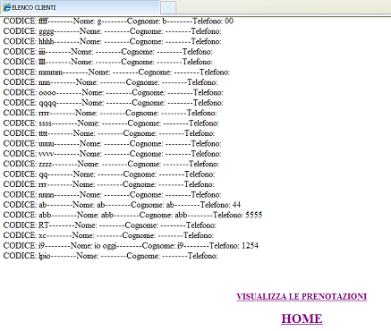Click the Internet Explorer icon in tab

pyautogui.click(x=6, y=7)
